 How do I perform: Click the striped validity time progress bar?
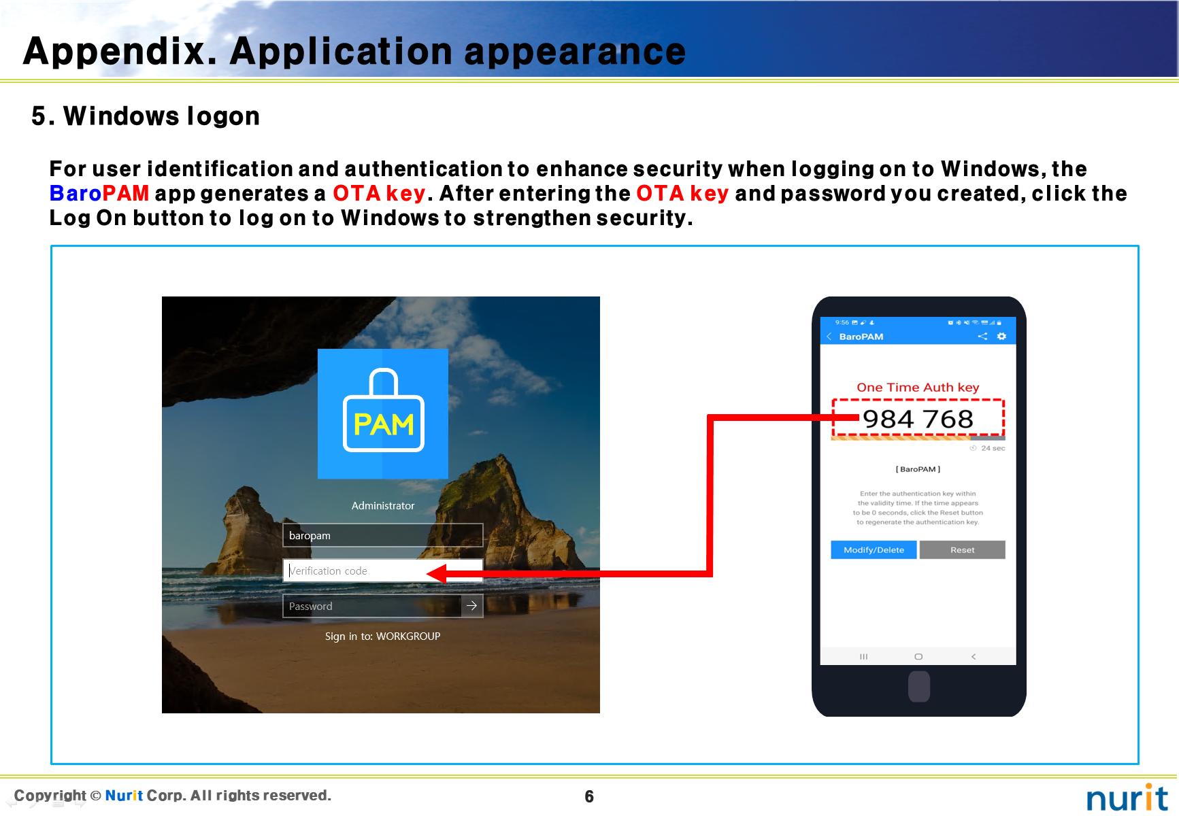[x=918, y=439]
